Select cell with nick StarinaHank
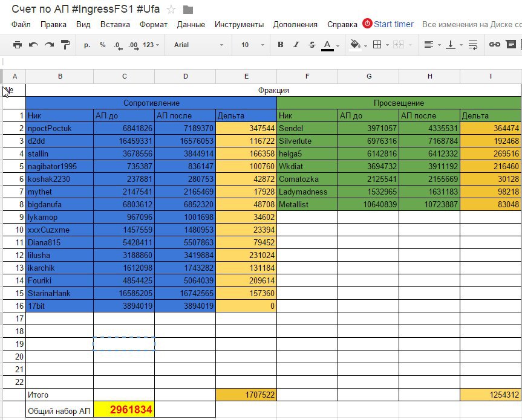This screenshot has width=522, height=420. (60, 293)
